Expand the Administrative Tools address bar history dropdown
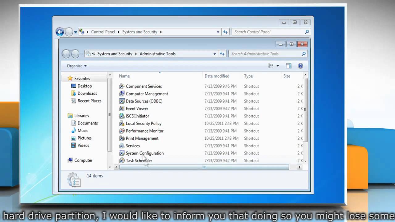The image size is (395, 222). pyautogui.click(x=215, y=54)
